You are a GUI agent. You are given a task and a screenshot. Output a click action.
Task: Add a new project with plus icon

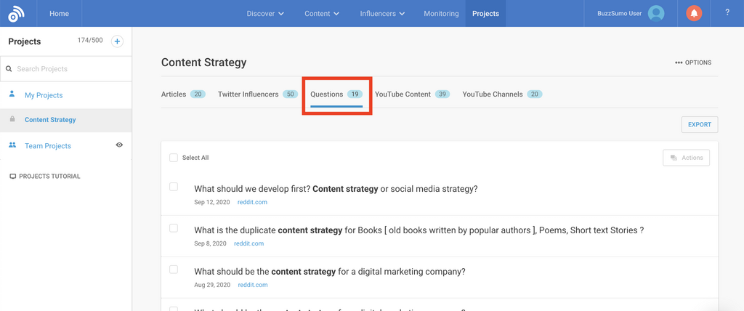(117, 41)
